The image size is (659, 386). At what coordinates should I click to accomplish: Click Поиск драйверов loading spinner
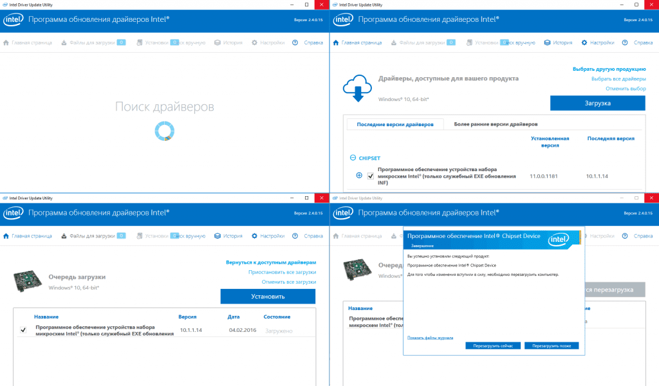click(164, 131)
